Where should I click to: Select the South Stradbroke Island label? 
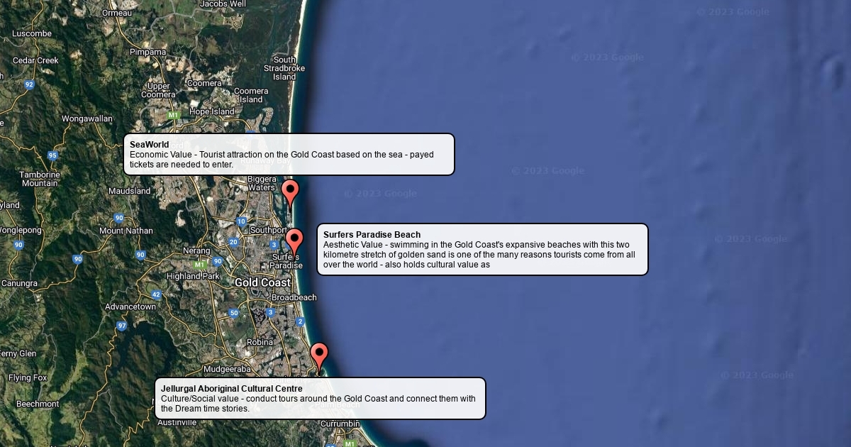[284, 68]
